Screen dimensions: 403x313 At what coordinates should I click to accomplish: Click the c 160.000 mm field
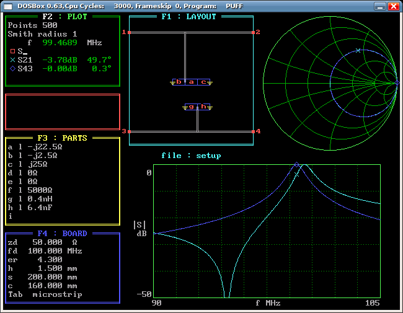click(x=42, y=286)
